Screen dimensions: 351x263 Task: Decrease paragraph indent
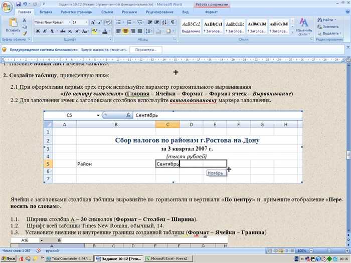coord(150,22)
